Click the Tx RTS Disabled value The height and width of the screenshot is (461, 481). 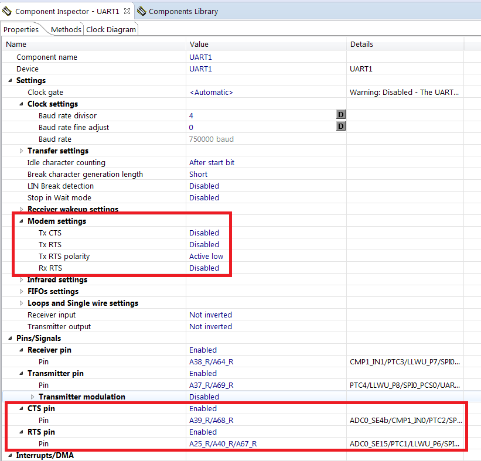pos(204,244)
